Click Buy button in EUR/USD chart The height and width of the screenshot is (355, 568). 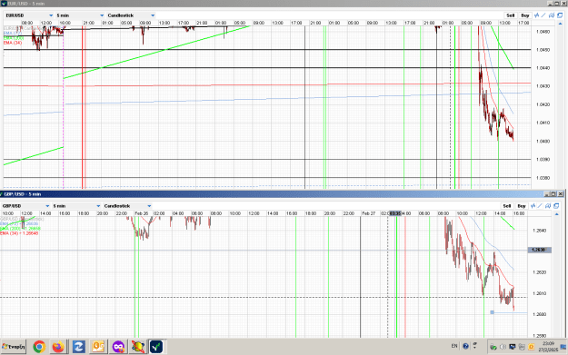tap(525, 15)
